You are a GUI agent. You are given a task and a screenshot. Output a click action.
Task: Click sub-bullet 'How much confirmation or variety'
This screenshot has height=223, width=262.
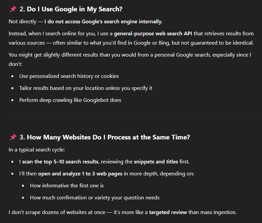pyautogui.click(x=95, y=198)
